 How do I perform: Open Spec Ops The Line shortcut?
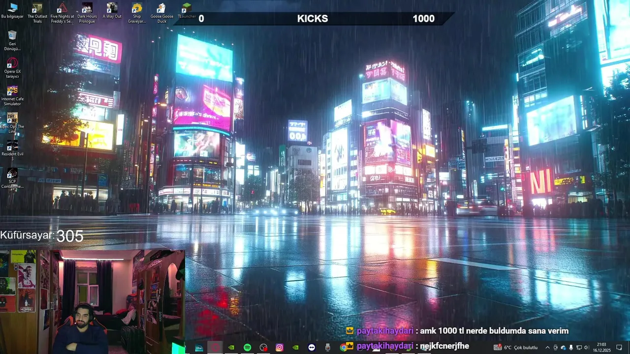[x=12, y=123]
